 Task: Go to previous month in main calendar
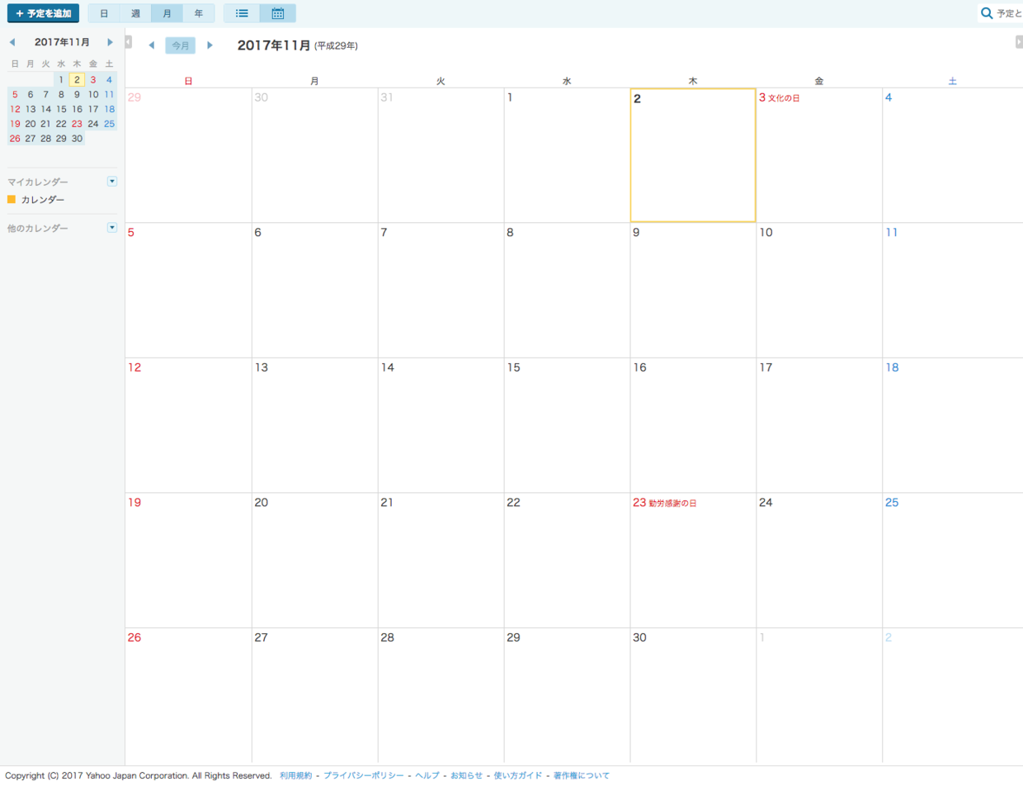click(x=151, y=45)
